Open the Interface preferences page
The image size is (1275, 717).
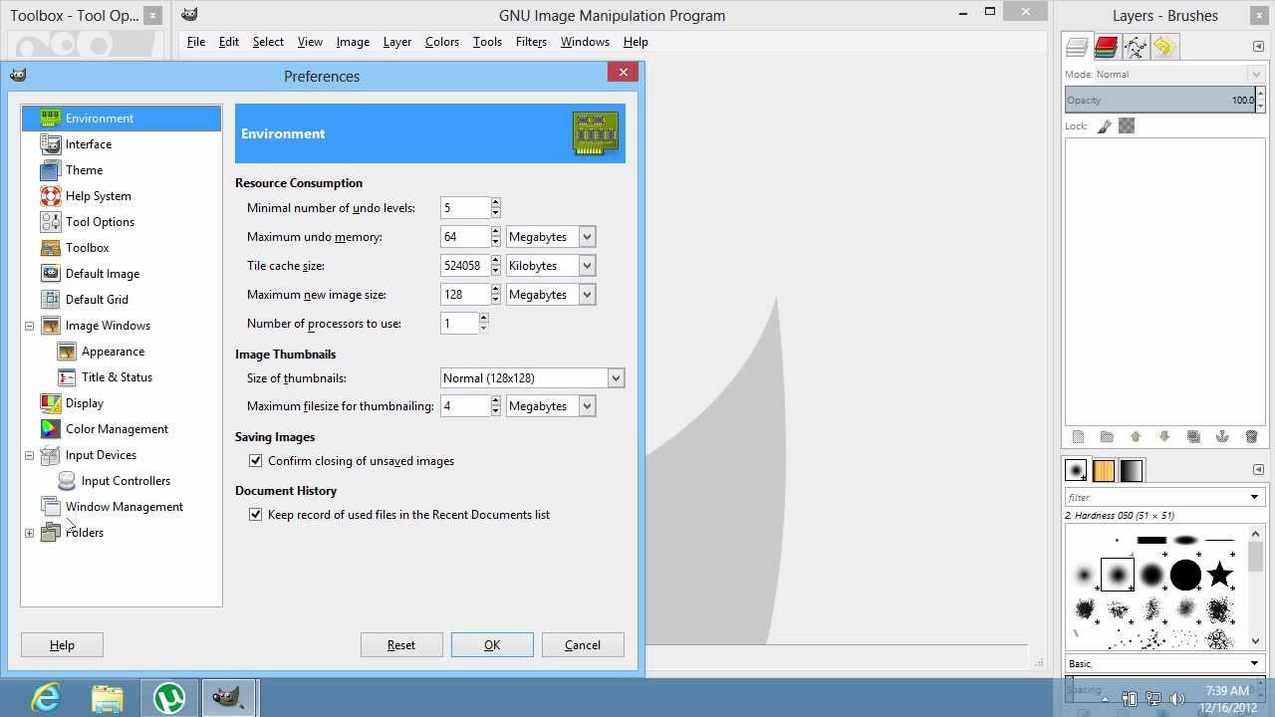point(88,144)
